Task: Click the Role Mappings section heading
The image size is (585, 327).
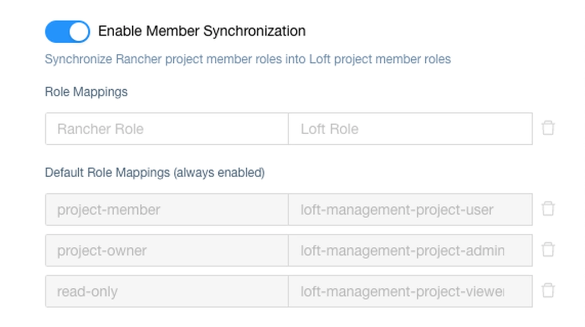Action: pos(86,92)
